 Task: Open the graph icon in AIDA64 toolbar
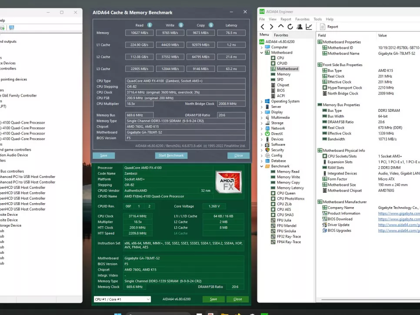(x=309, y=27)
